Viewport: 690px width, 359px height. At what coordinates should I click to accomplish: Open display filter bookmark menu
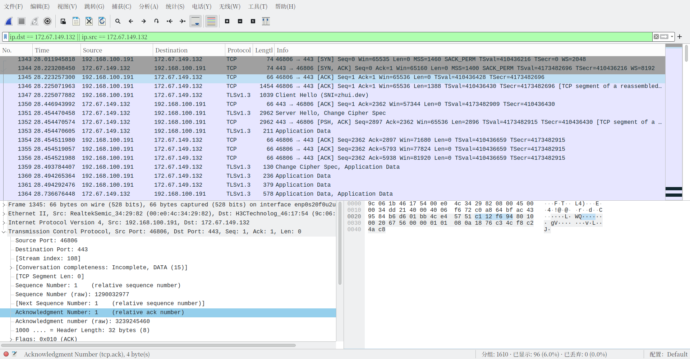(5, 37)
